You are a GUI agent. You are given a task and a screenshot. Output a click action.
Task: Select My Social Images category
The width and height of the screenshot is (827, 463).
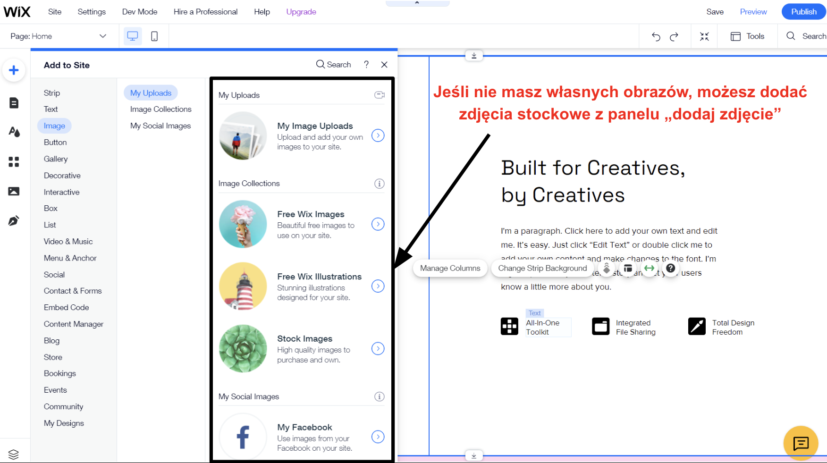[x=160, y=126]
